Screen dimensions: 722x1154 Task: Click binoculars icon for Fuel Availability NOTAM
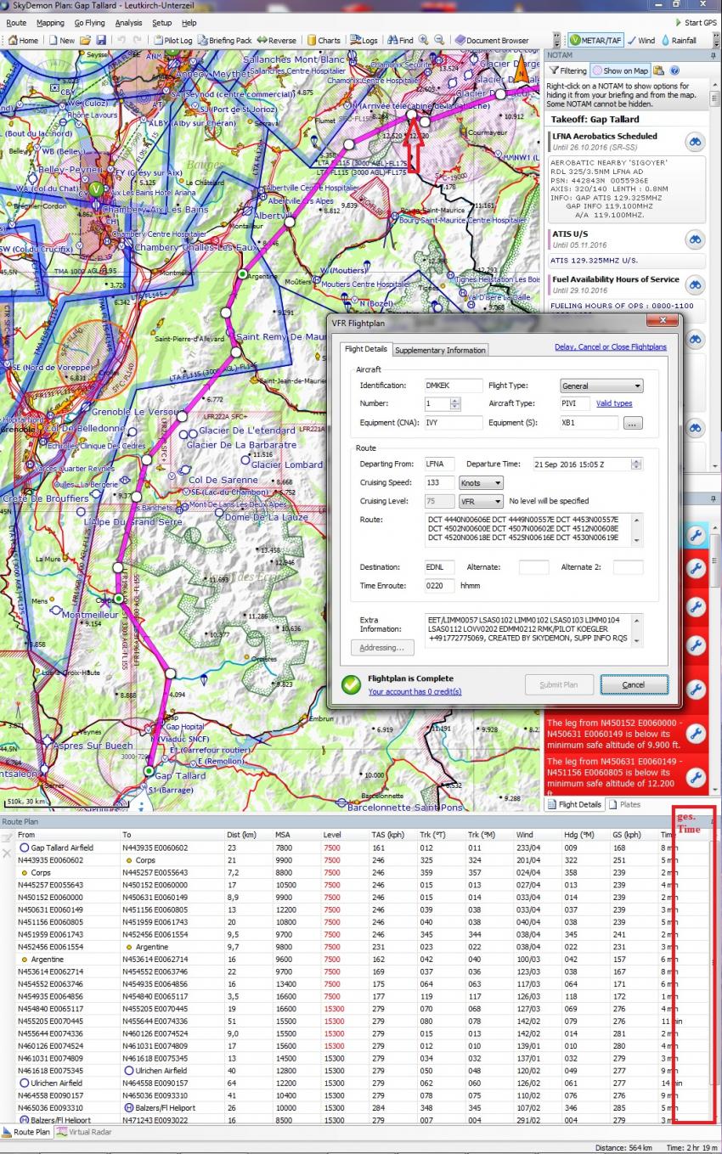(x=695, y=285)
